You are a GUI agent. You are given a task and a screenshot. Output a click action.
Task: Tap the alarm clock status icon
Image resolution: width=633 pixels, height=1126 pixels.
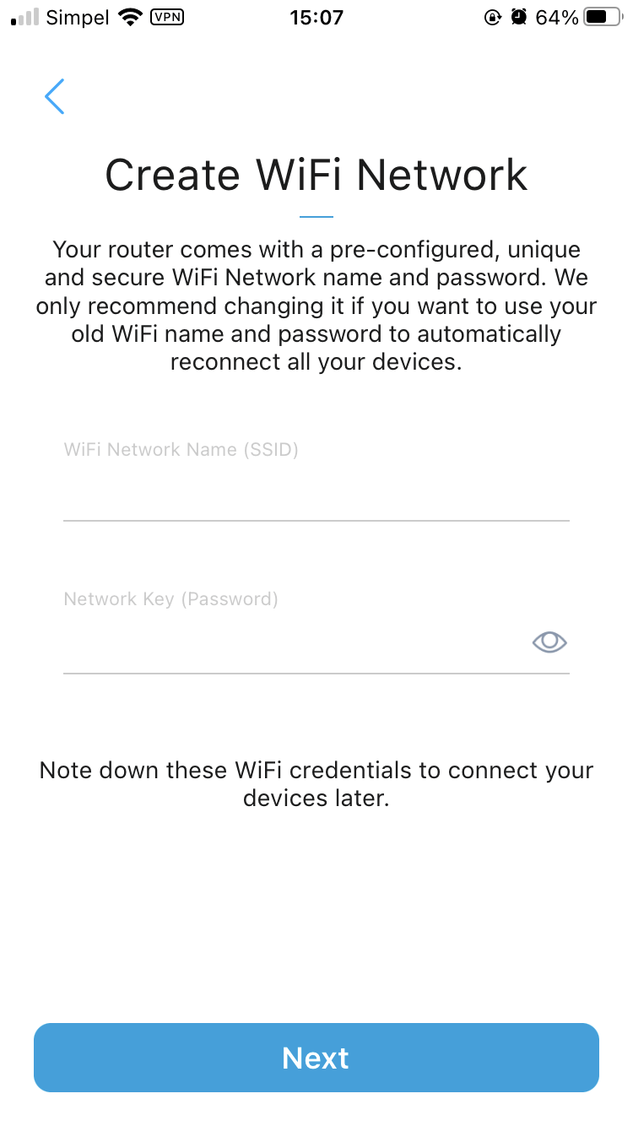click(519, 17)
